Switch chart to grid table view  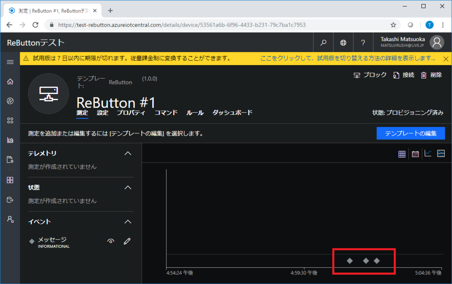pos(401,153)
